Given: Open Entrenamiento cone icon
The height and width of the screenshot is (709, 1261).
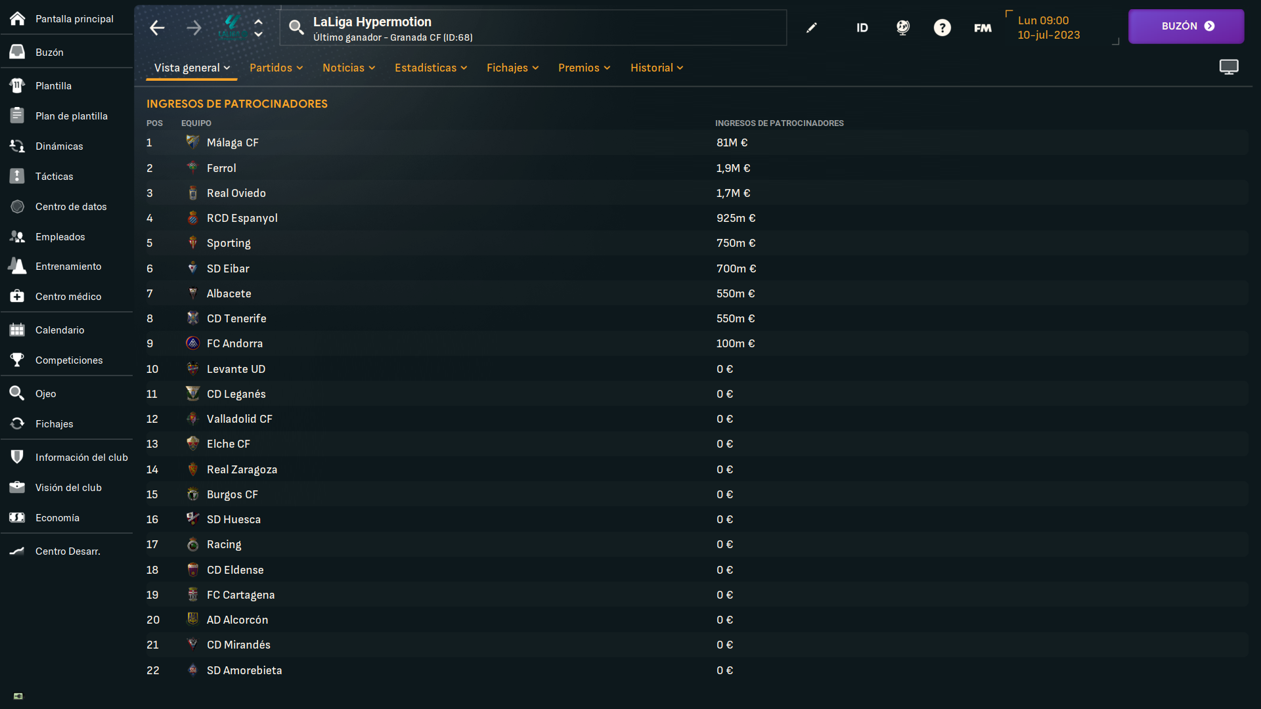Looking at the screenshot, I should [x=18, y=266].
